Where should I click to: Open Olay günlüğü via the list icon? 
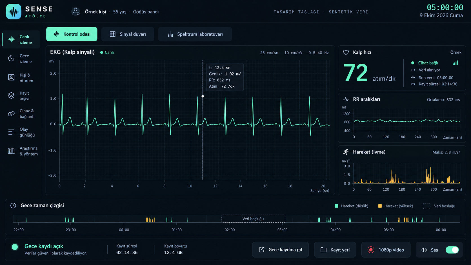pos(11,132)
